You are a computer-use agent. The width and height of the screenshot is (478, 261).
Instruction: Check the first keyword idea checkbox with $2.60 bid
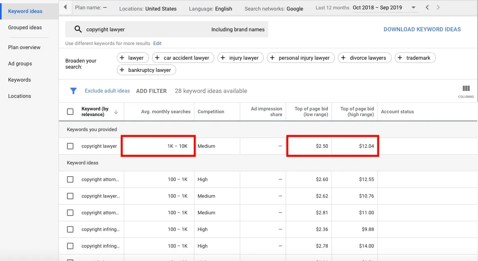[x=70, y=179]
